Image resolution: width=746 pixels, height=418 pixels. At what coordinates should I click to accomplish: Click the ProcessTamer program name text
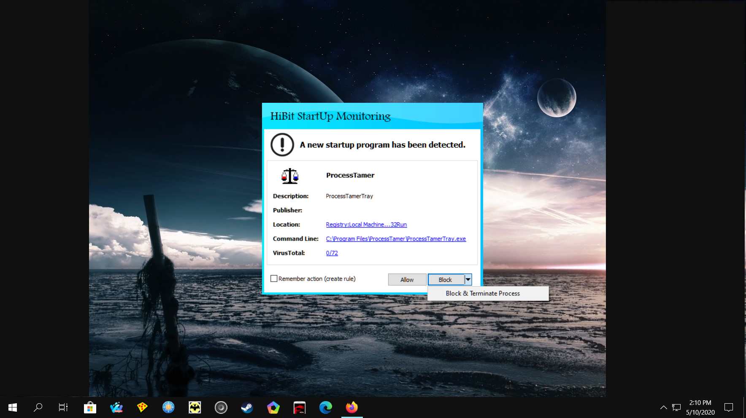click(x=350, y=175)
